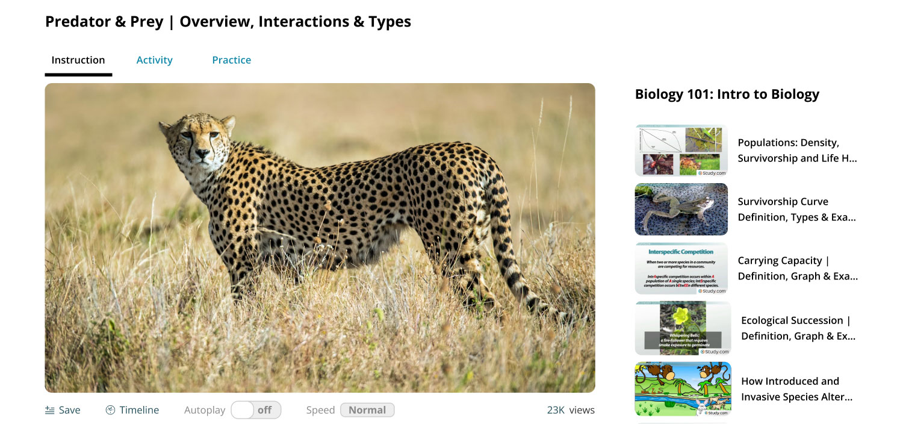Click the Save bookmark icon

(50, 410)
